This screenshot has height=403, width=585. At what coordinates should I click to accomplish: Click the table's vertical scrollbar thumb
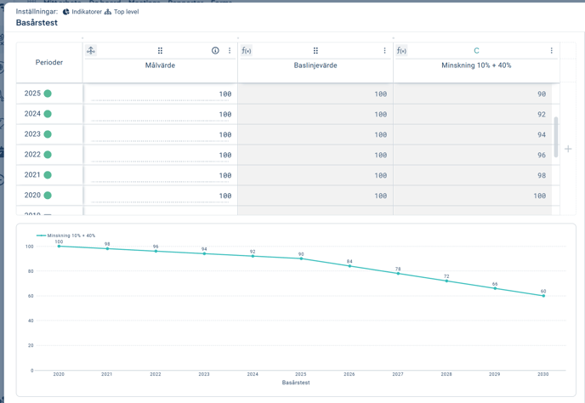tap(557, 136)
